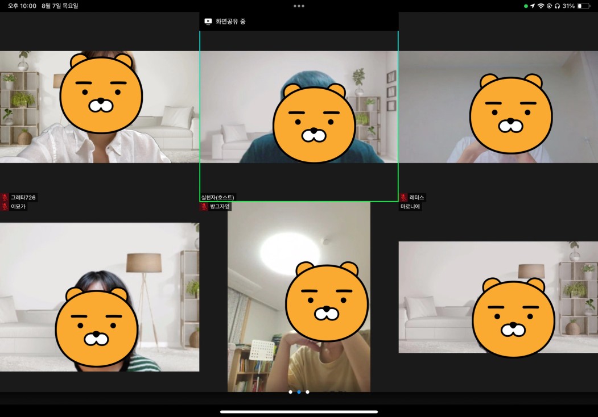
Task: Tap the battery icon in status bar
Action: point(584,6)
